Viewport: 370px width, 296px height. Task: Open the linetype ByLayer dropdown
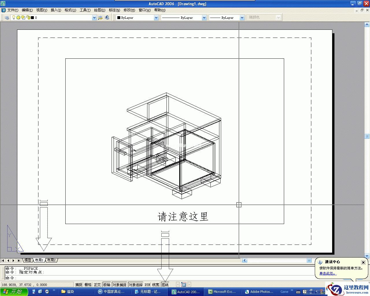tap(204, 18)
